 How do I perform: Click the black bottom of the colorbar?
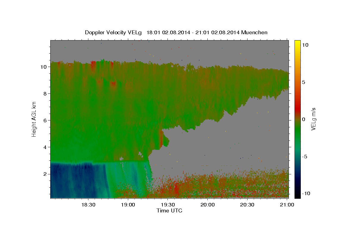pyautogui.click(x=297, y=195)
